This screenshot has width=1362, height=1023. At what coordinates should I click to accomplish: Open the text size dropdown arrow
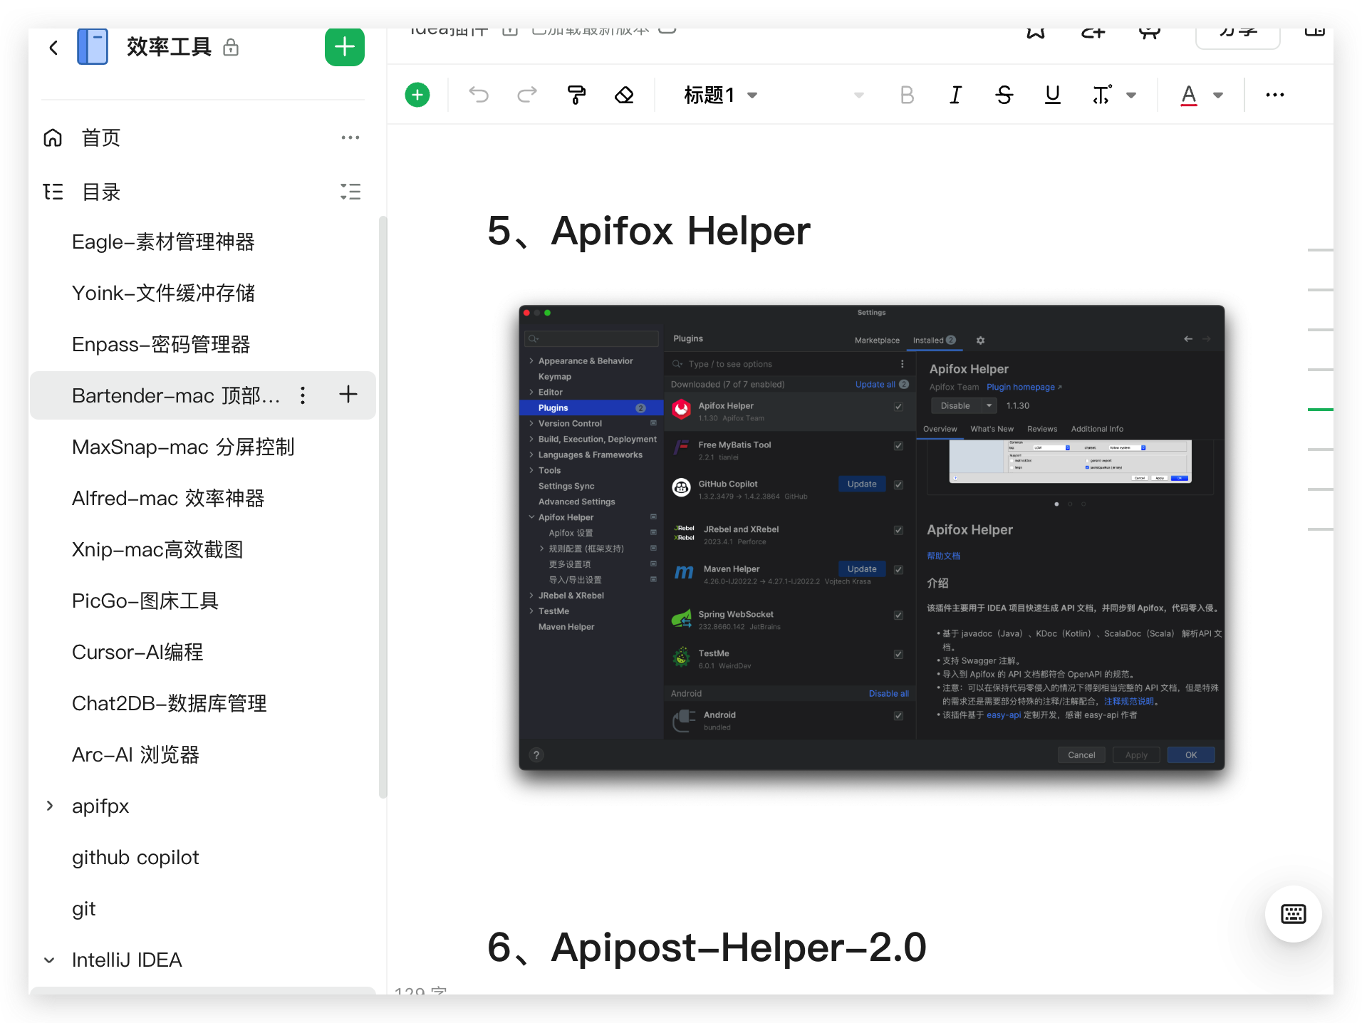1131,95
